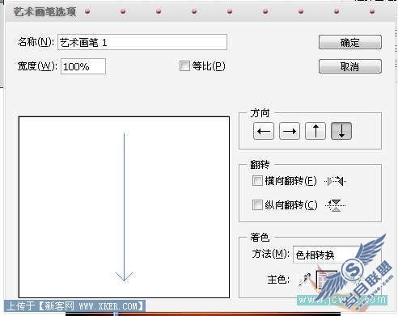Click the 名称(N) name field
This screenshot has height=316, width=398.
[x=142, y=42]
